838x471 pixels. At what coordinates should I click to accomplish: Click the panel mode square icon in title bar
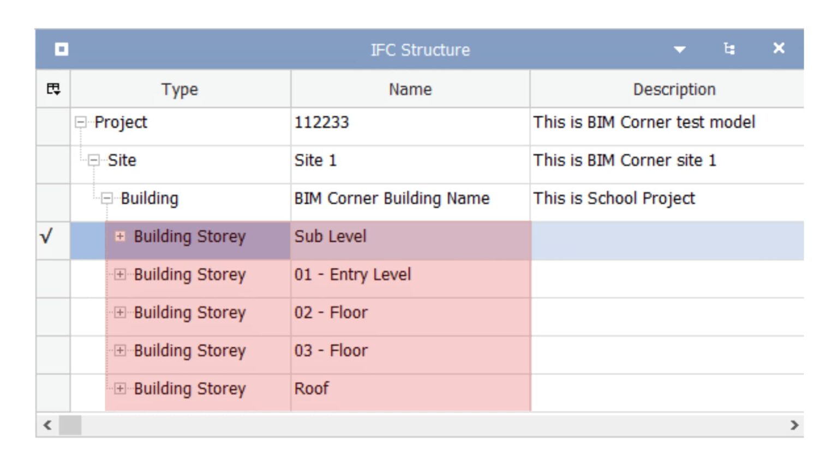pyautogui.click(x=62, y=49)
